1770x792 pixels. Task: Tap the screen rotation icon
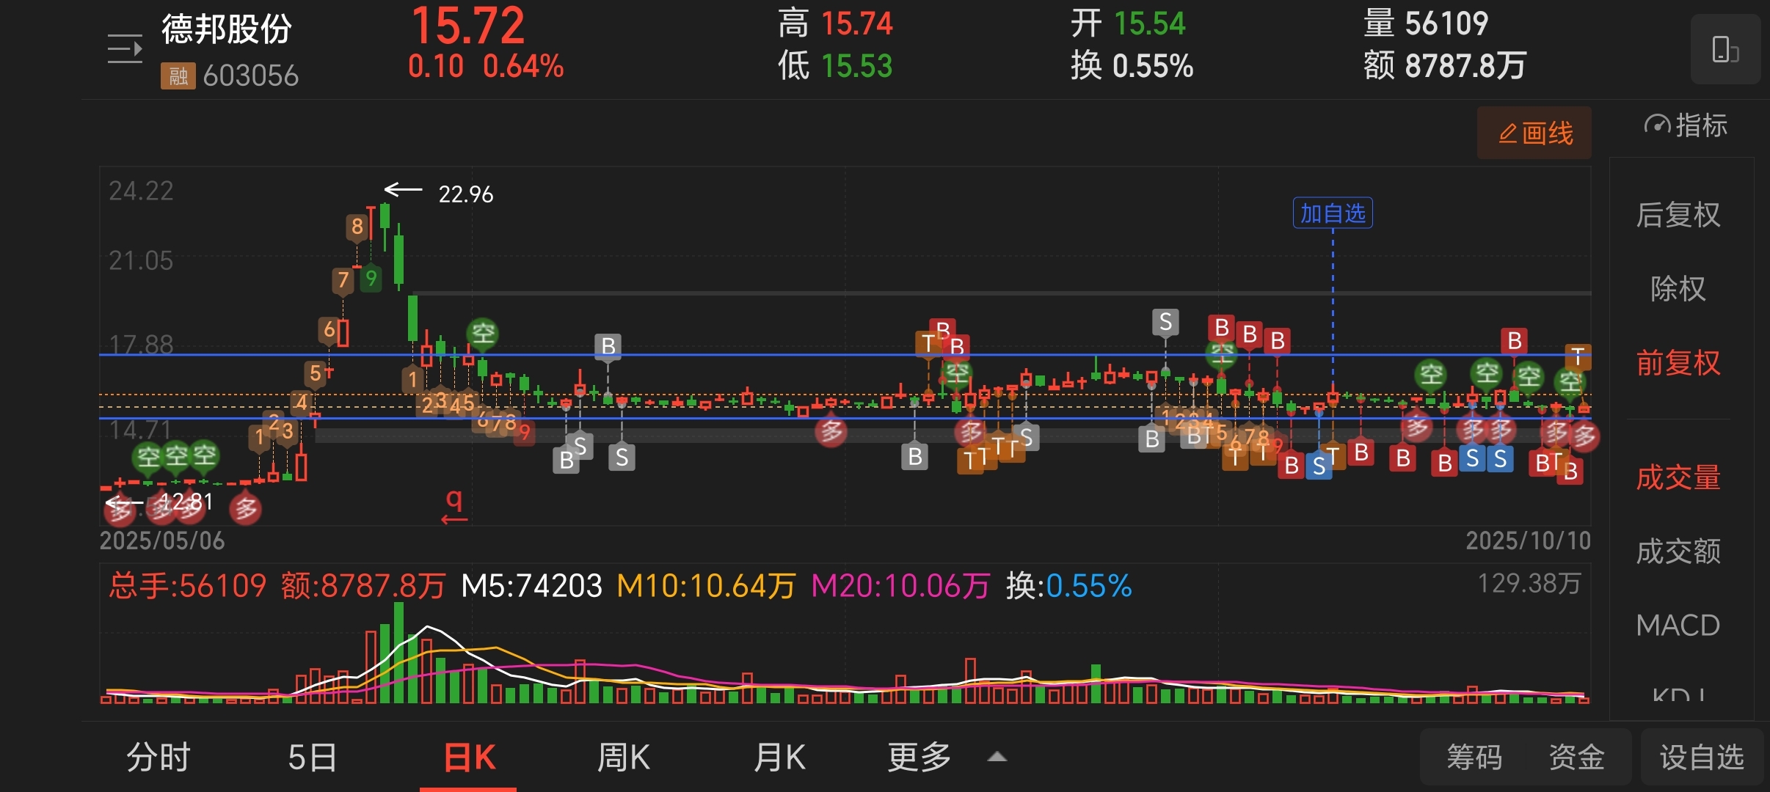pyautogui.click(x=1725, y=50)
